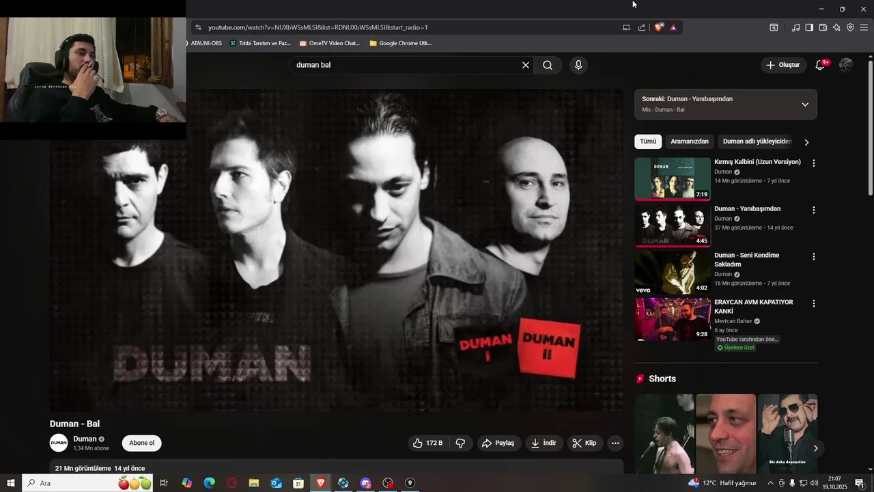
Task: Clear the YouTube search box with the X
Action: click(526, 65)
